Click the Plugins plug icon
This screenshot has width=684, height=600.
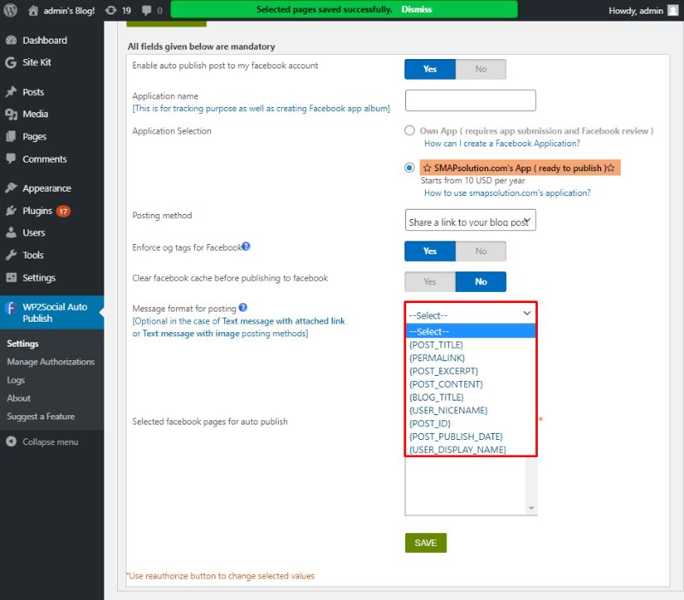coord(11,211)
